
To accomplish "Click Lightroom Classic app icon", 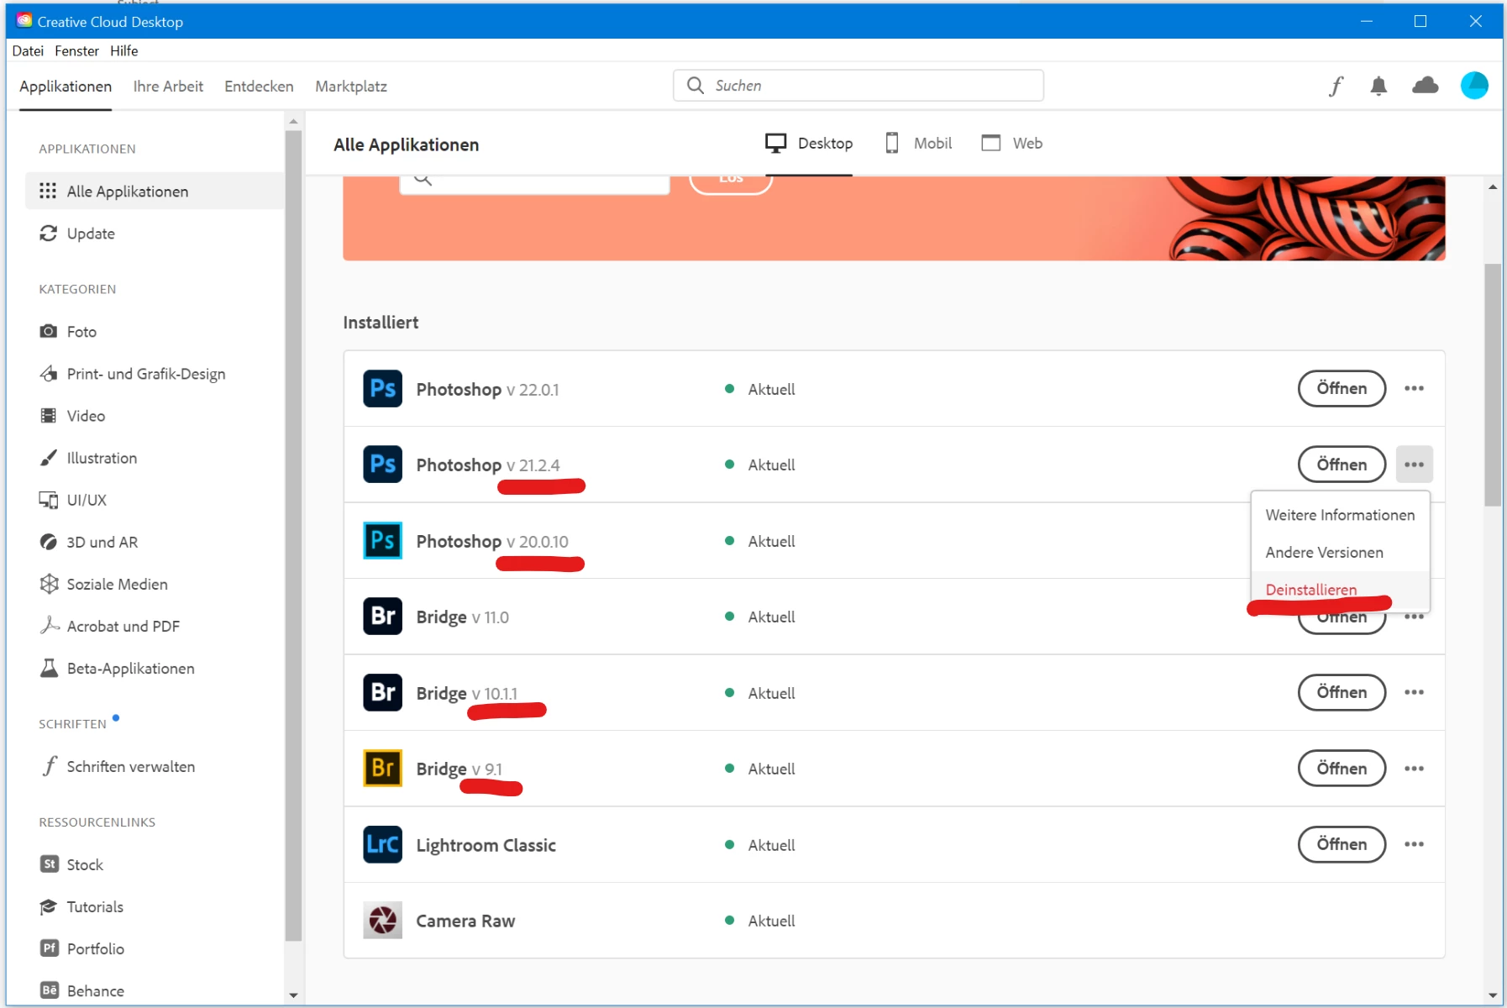I will point(382,844).
